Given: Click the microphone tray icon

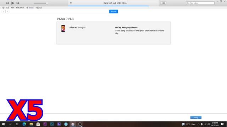Looking at the screenshot, I should tap(202, 124).
